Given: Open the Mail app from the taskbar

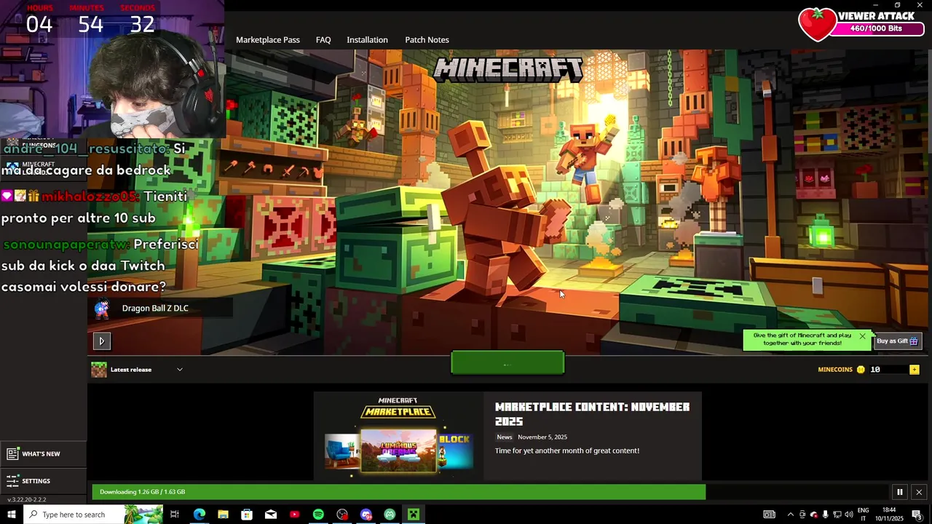Looking at the screenshot, I should coord(271,515).
